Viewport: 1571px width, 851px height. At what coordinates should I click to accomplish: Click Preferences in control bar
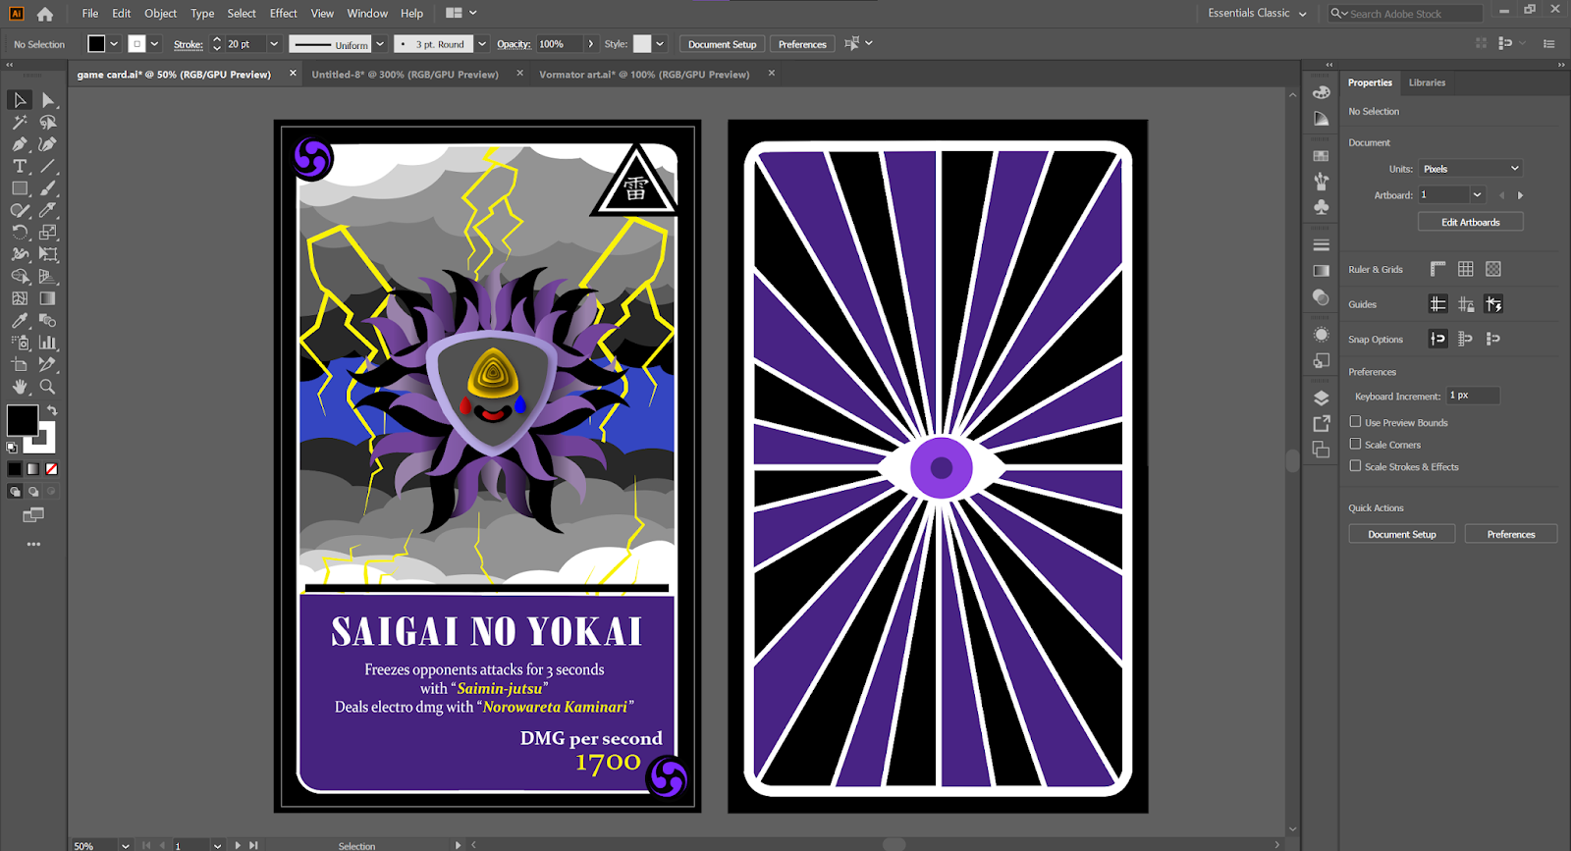[x=802, y=44]
